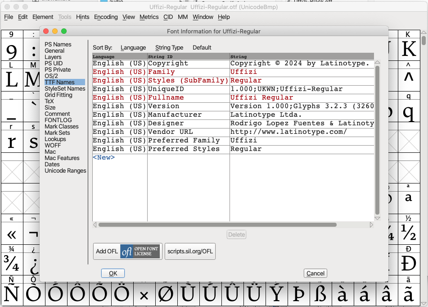Click the names table vertical scrollbar
Image resolution: width=428 pixels, height=307 pixels.
tap(377, 140)
